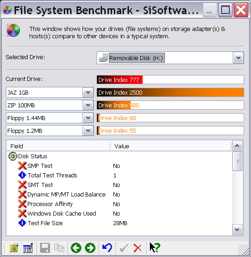Click info icon beside Total Test Threads

coord(22,175)
